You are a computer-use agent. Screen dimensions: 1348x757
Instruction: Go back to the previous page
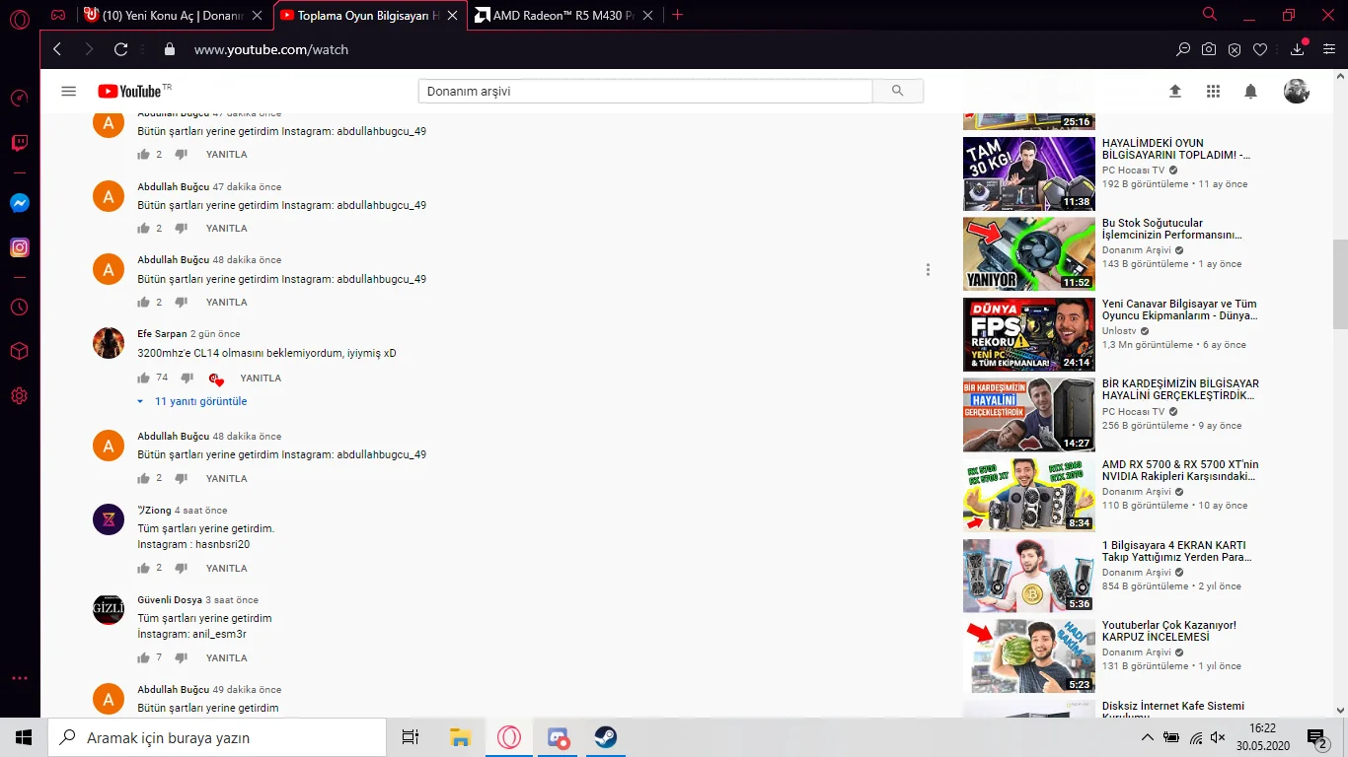(57, 49)
